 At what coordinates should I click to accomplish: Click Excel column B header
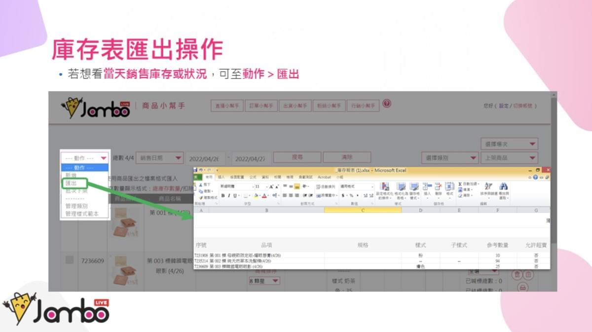266,210
